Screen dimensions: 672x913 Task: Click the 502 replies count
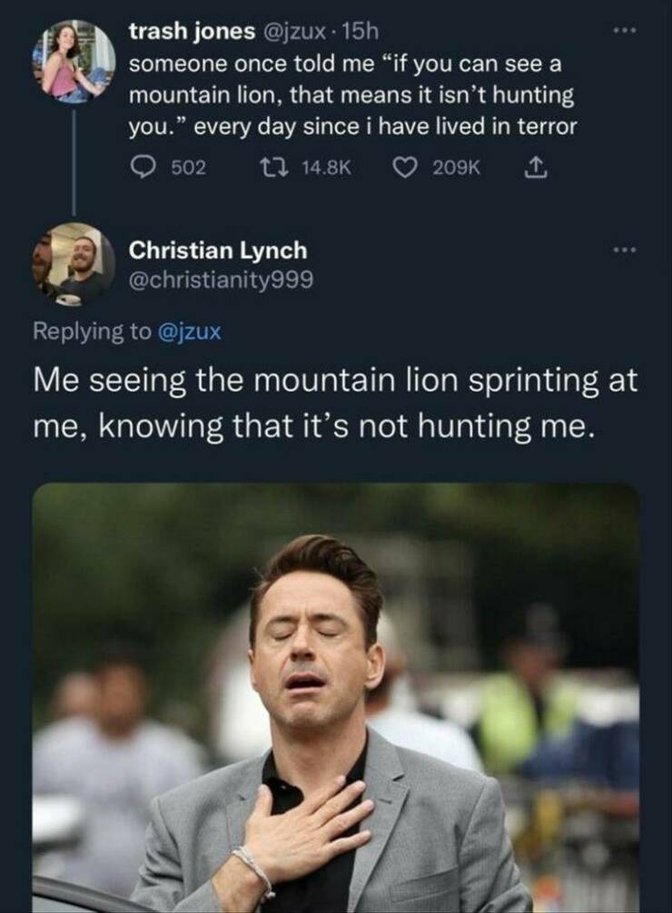[189, 168]
